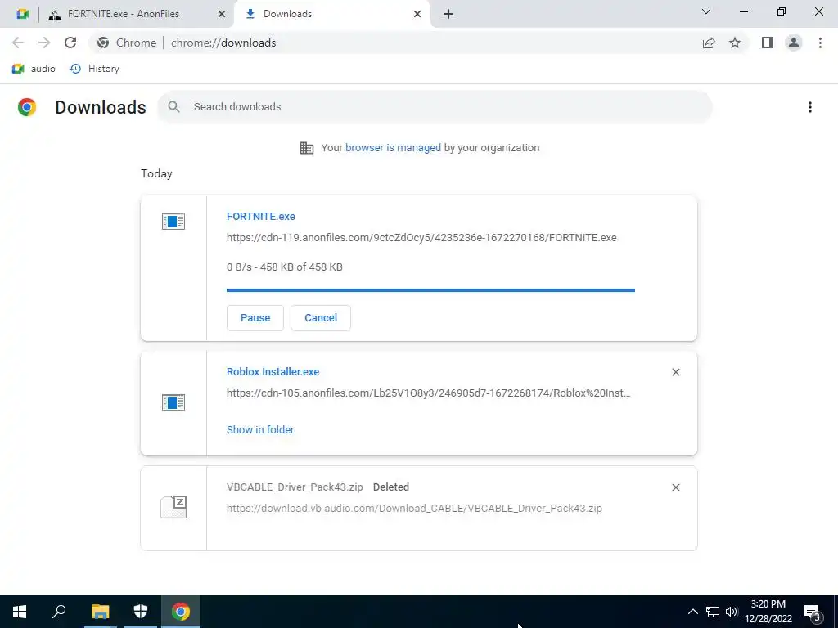Viewport: 838px width, 628px height.
Task: Click the FORTNITE.exe download progress bar
Action: (430, 290)
